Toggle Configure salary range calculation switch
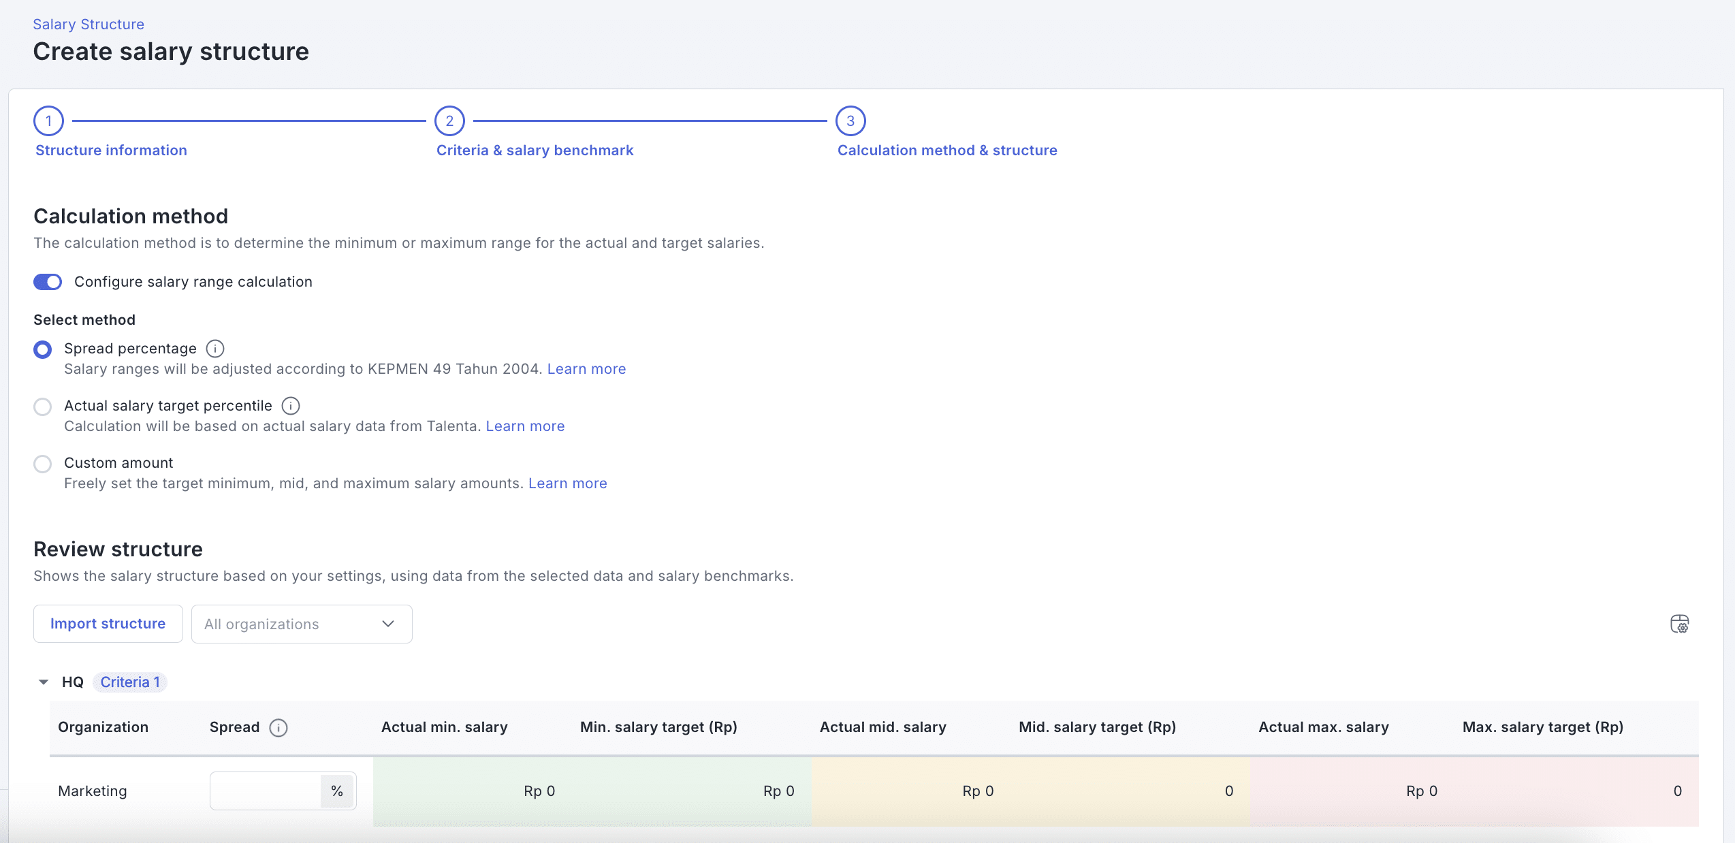 point(48,282)
